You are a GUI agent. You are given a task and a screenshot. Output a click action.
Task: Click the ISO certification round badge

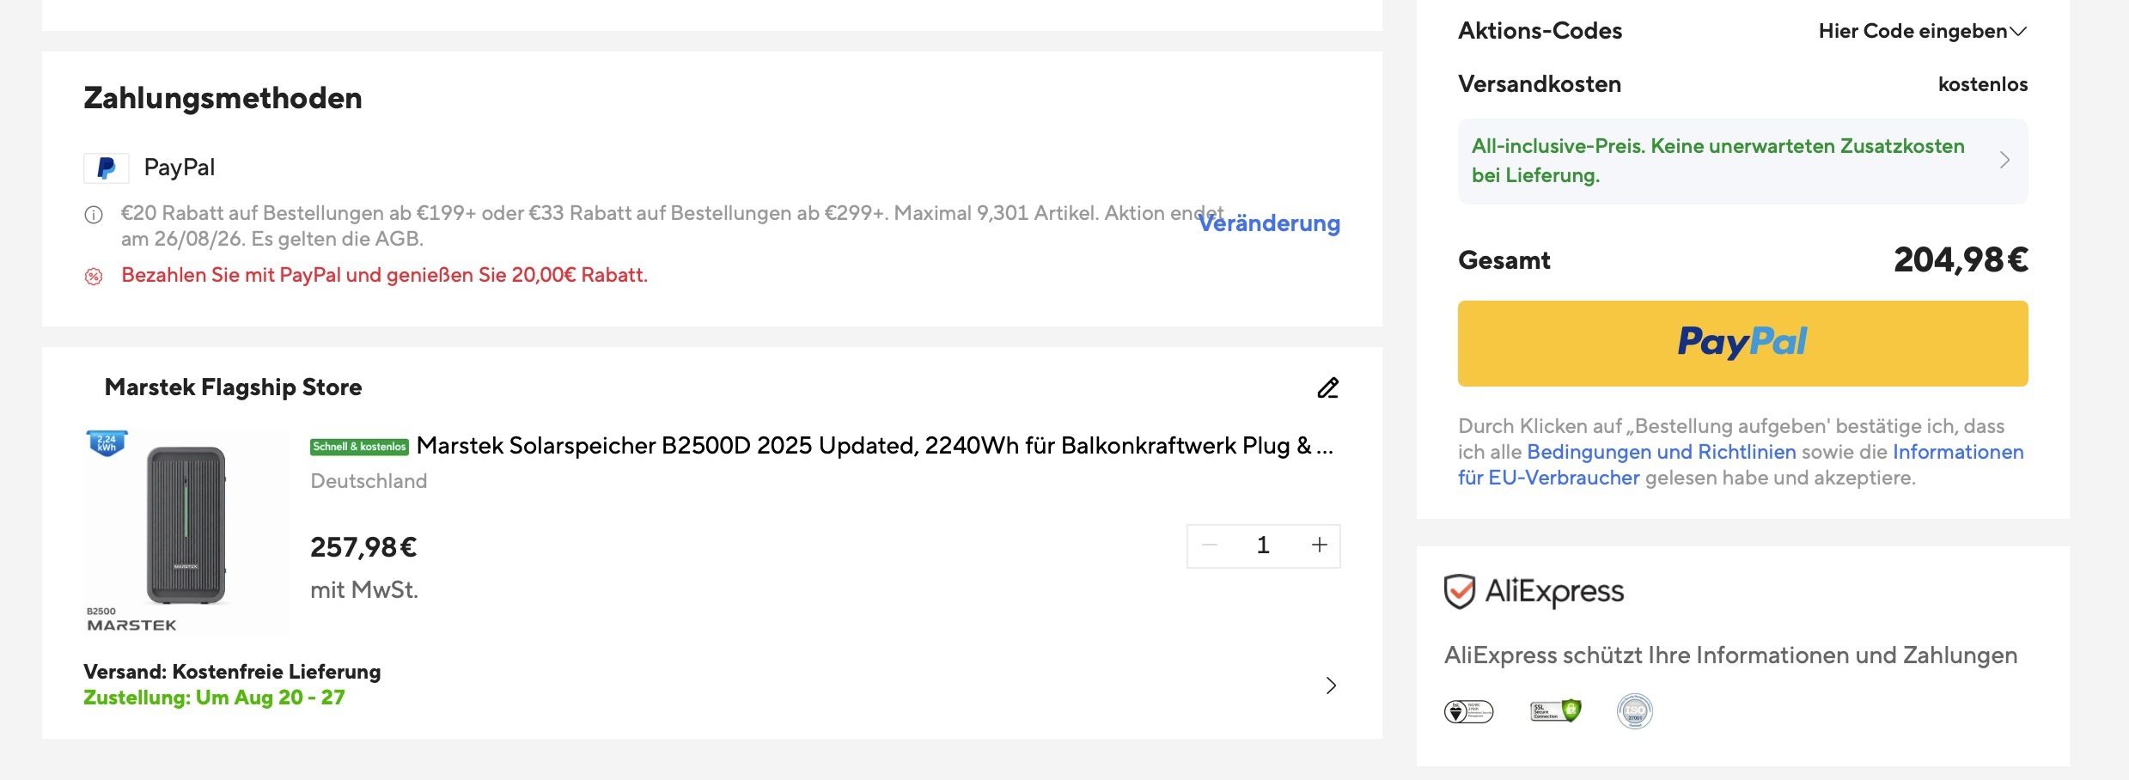pyautogui.click(x=1634, y=711)
